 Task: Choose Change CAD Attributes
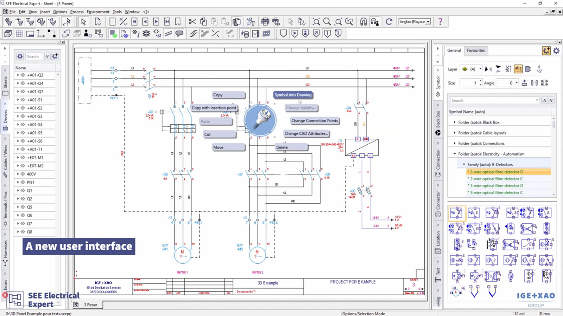[x=306, y=133]
